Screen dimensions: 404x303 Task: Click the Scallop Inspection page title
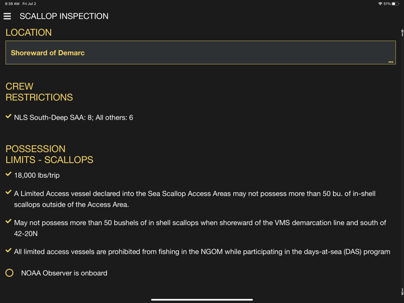point(64,16)
